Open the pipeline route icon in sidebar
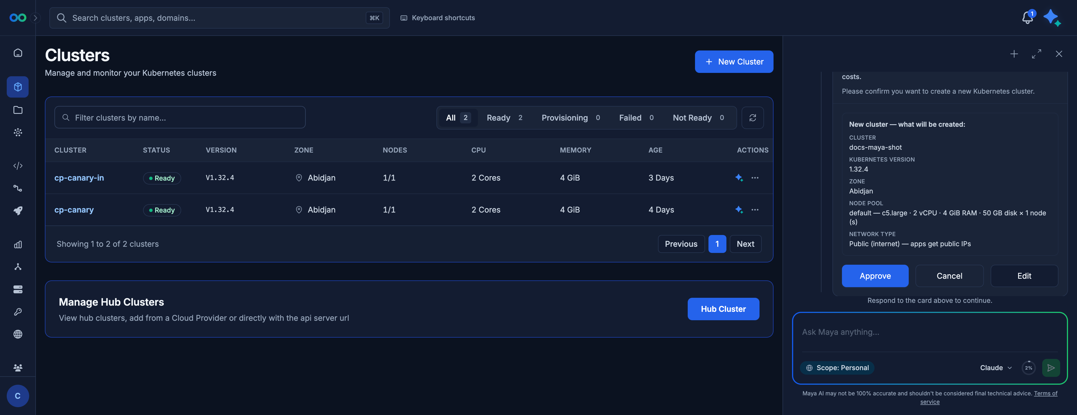Screen dimensions: 1077x415 tap(18, 188)
